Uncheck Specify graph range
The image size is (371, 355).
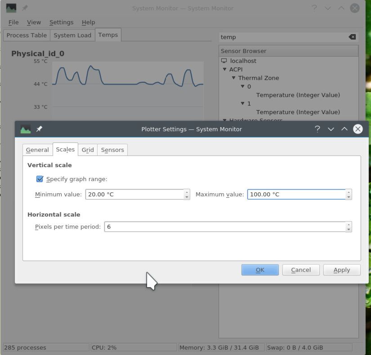click(40, 179)
